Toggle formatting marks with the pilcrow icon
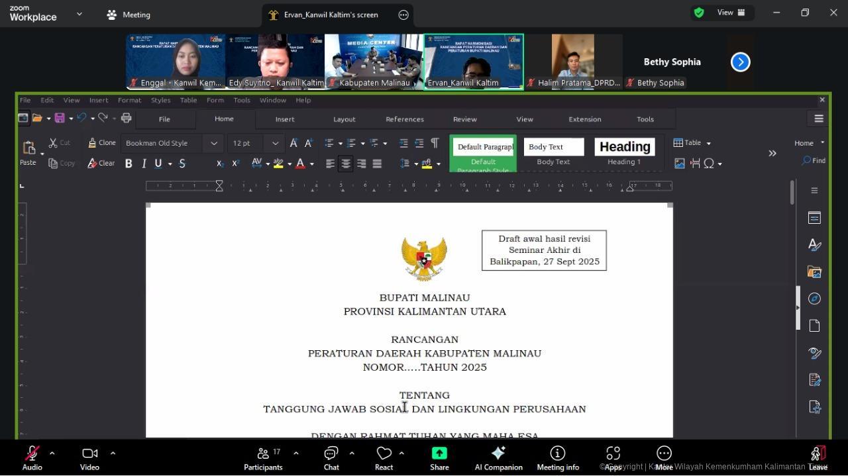The width and height of the screenshot is (848, 476). (x=435, y=143)
